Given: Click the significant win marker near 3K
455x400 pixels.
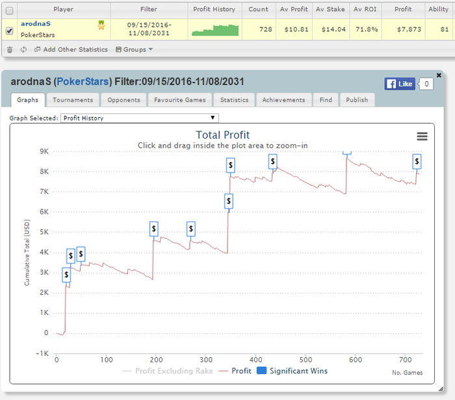Looking at the screenshot, I should click(66, 274).
